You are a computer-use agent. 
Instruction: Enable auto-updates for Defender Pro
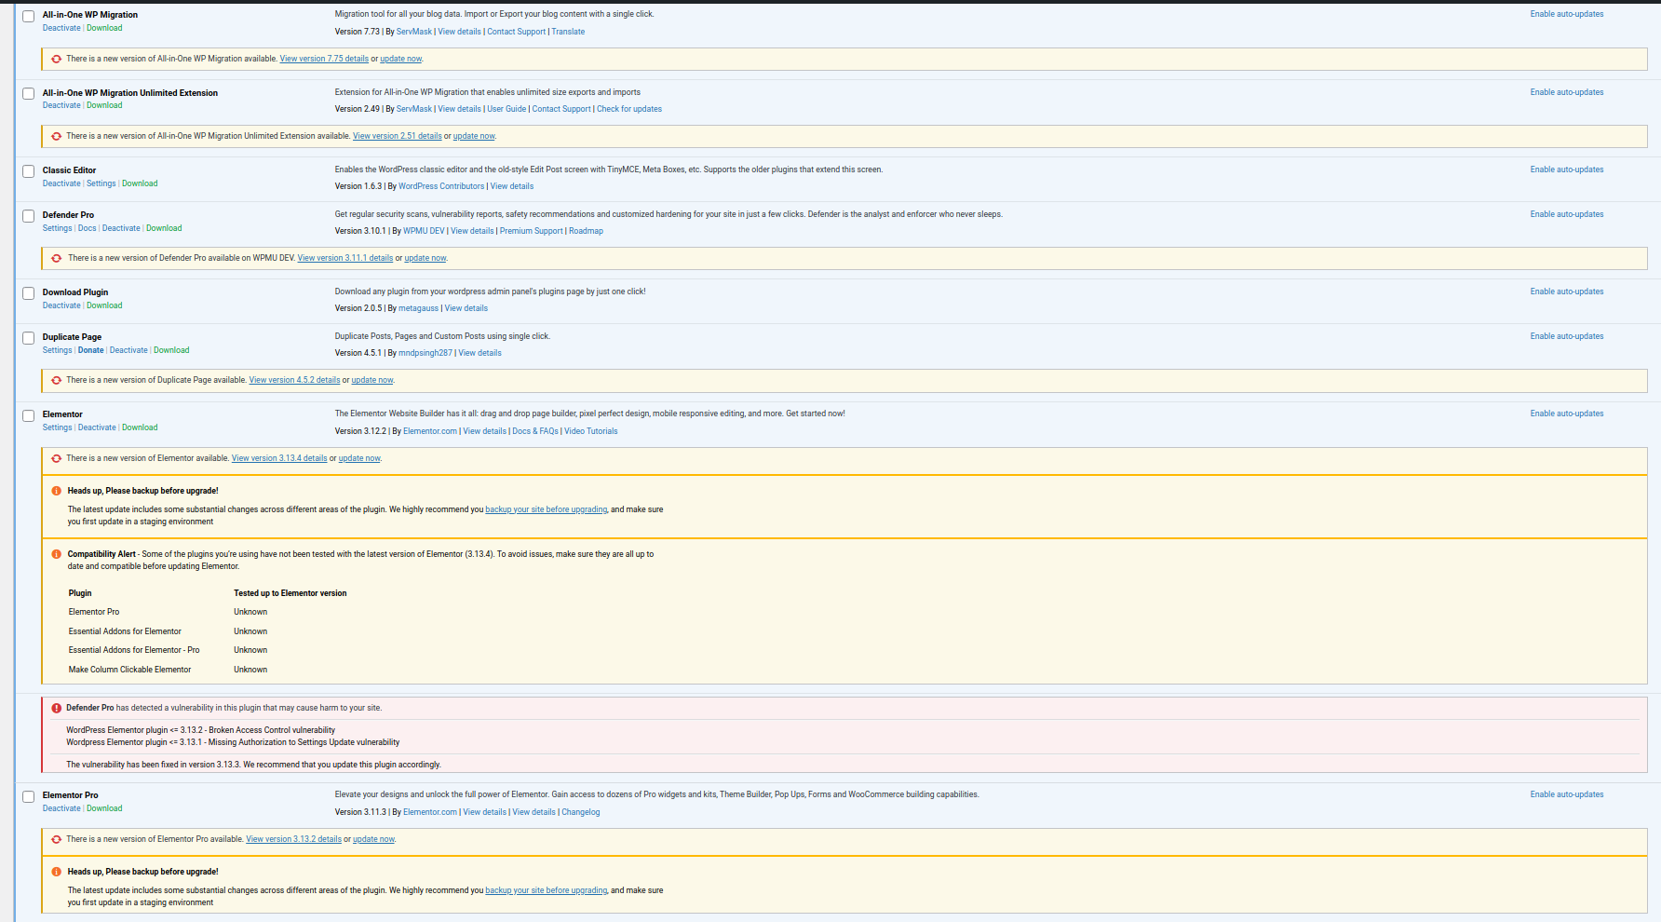1566,214
